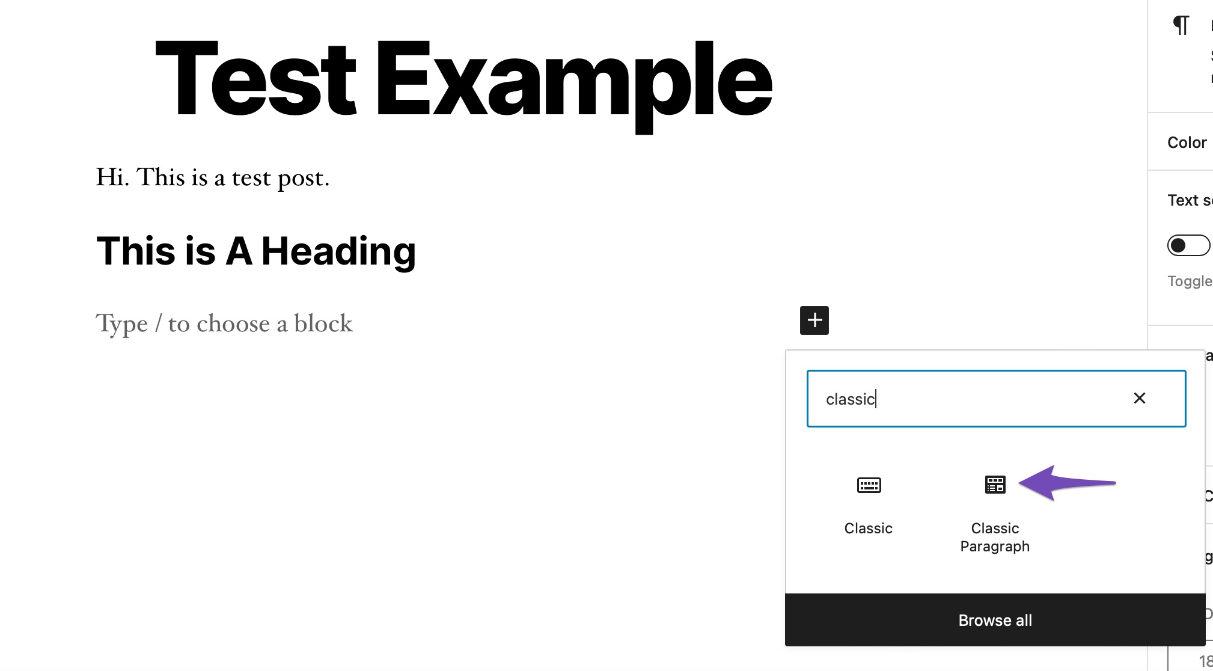Select Classic from block search results

click(868, 503)
